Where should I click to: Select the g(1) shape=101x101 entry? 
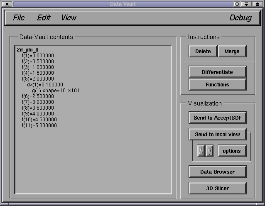click(x=56, y=91)
